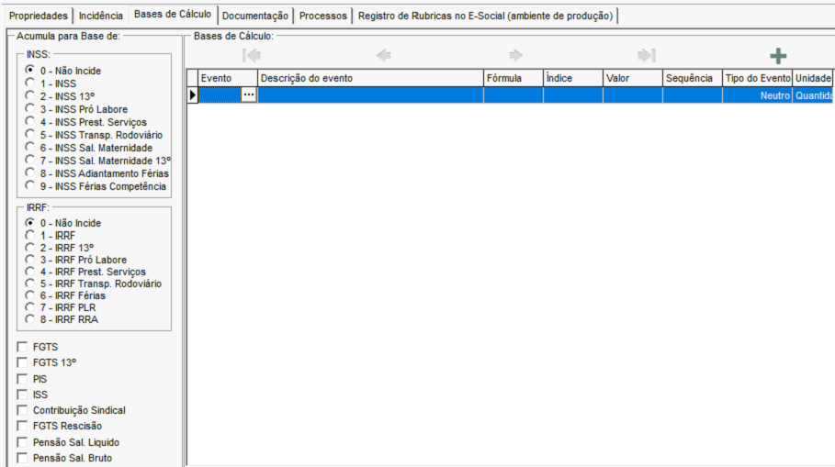Enable Pensão Sal. Bruto checkbox
This screenshot has width=835, height=467.
[x=22, y=458]
